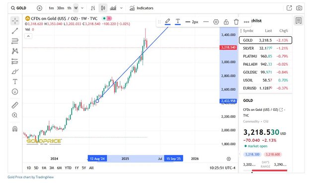318x183 pixels.
Task: Select the crosshair cursor tool
Action: [15, 21]
